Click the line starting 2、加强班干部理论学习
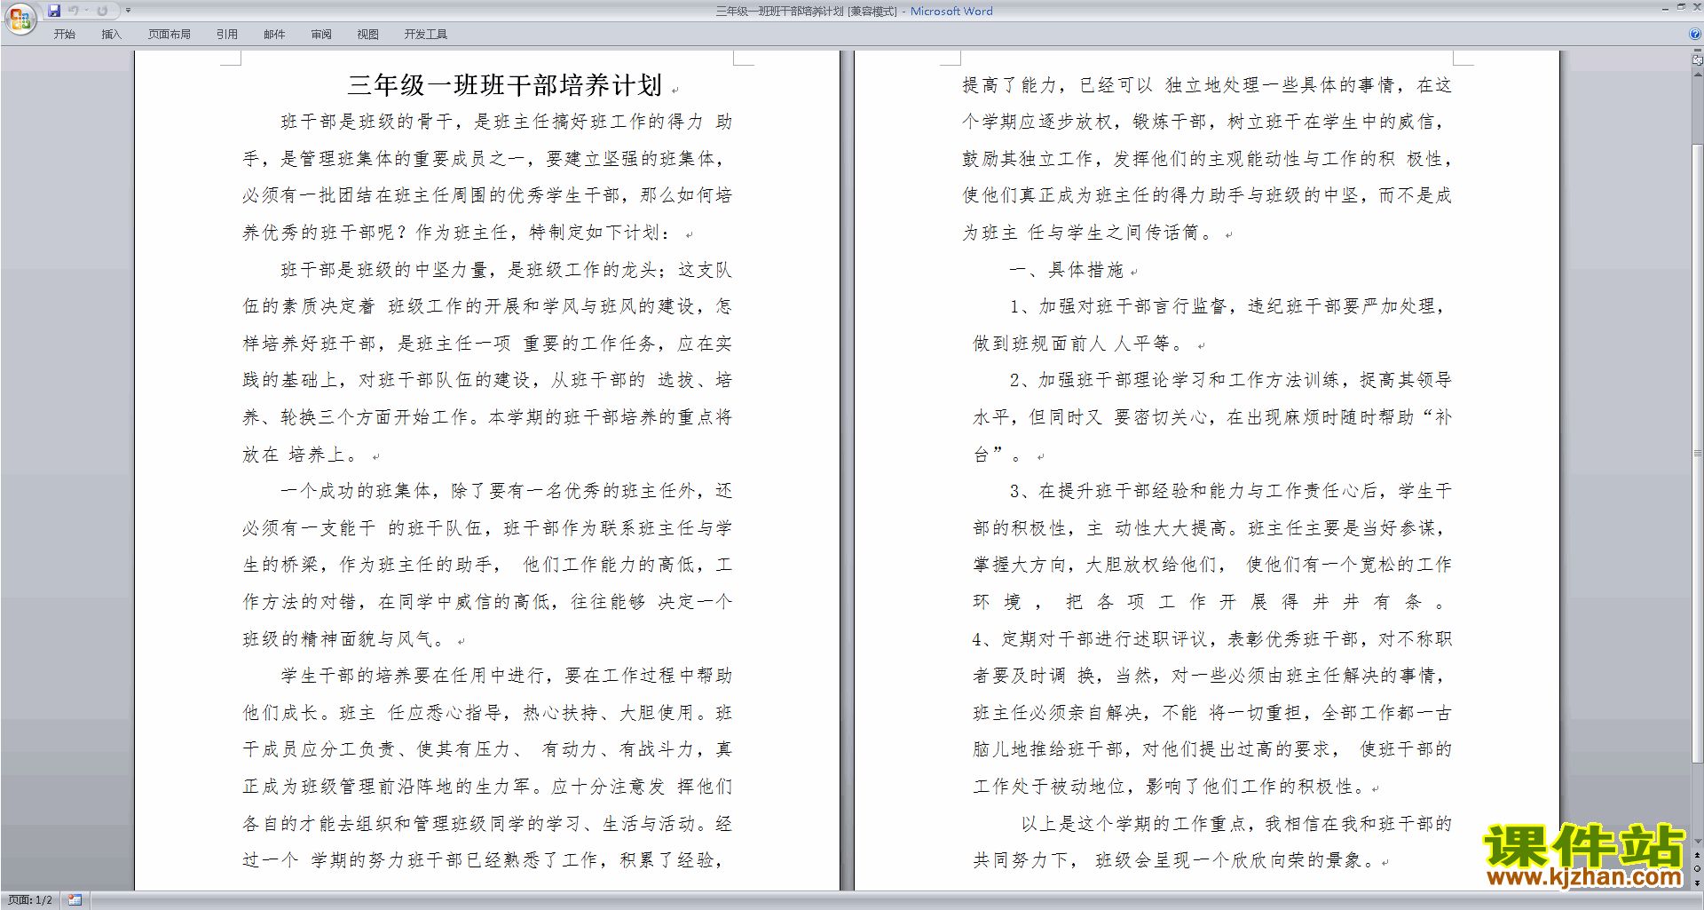 (1230, 380)
